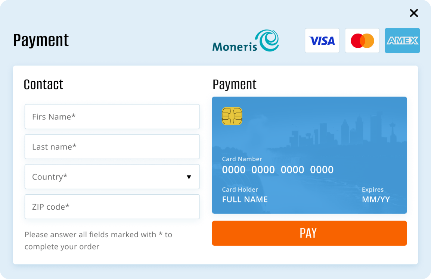Click the Card Number label on card
The image size is (431, 279).
tap(242, 159)
